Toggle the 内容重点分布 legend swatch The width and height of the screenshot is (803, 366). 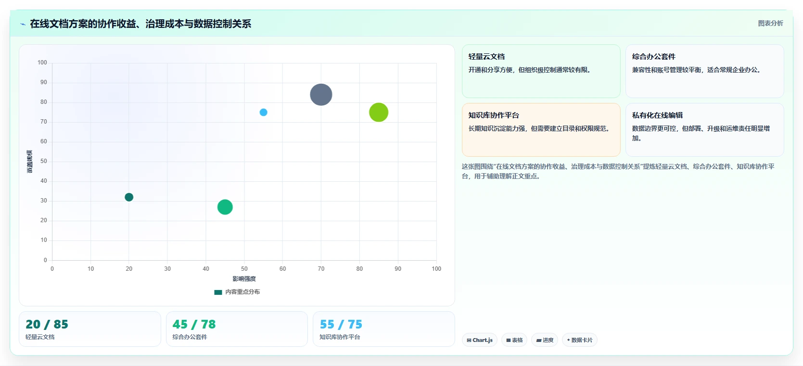pos(218,292)
